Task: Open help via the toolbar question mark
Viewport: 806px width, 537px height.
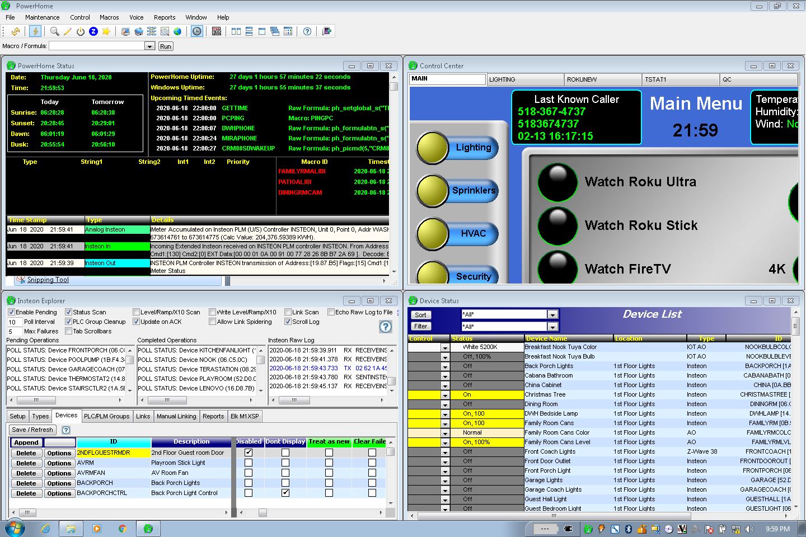Action: [x=307, y=31]
